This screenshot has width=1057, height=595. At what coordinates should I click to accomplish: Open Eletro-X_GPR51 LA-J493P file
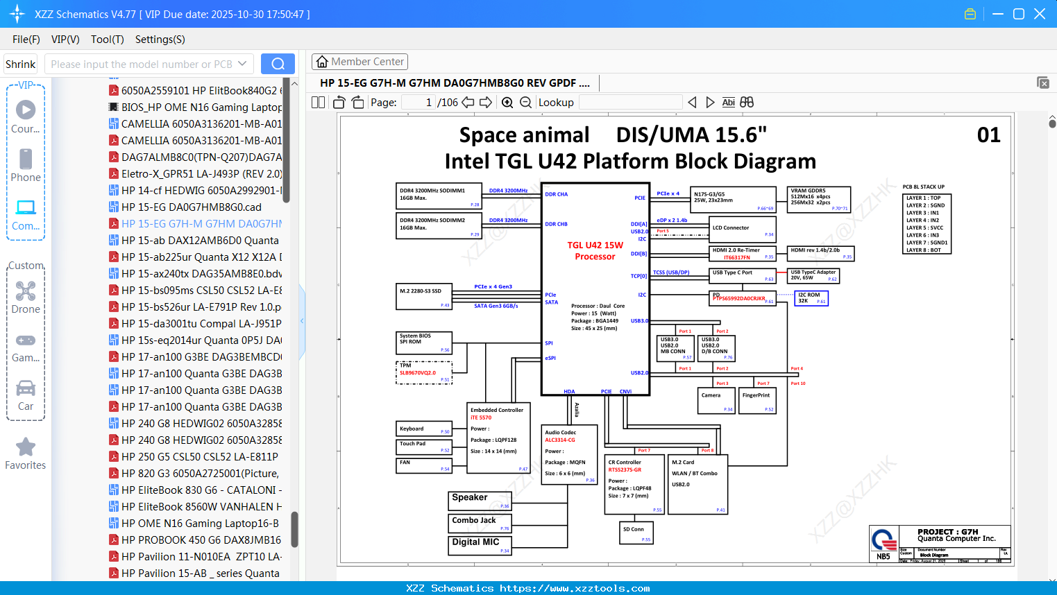195,173
